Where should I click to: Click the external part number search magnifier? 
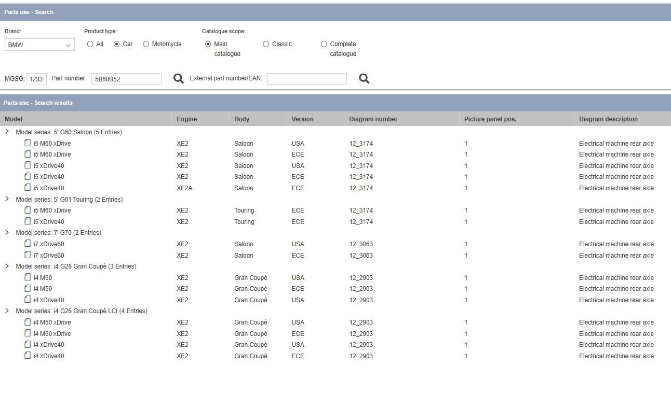(365, 79)
